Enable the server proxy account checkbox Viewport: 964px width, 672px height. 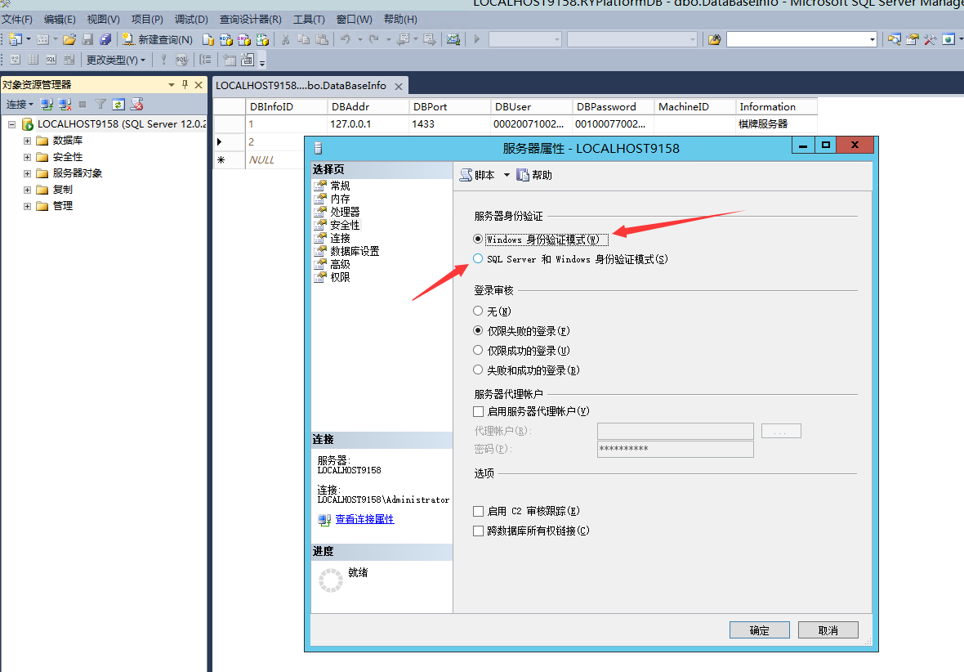click(x=479, y=411)
